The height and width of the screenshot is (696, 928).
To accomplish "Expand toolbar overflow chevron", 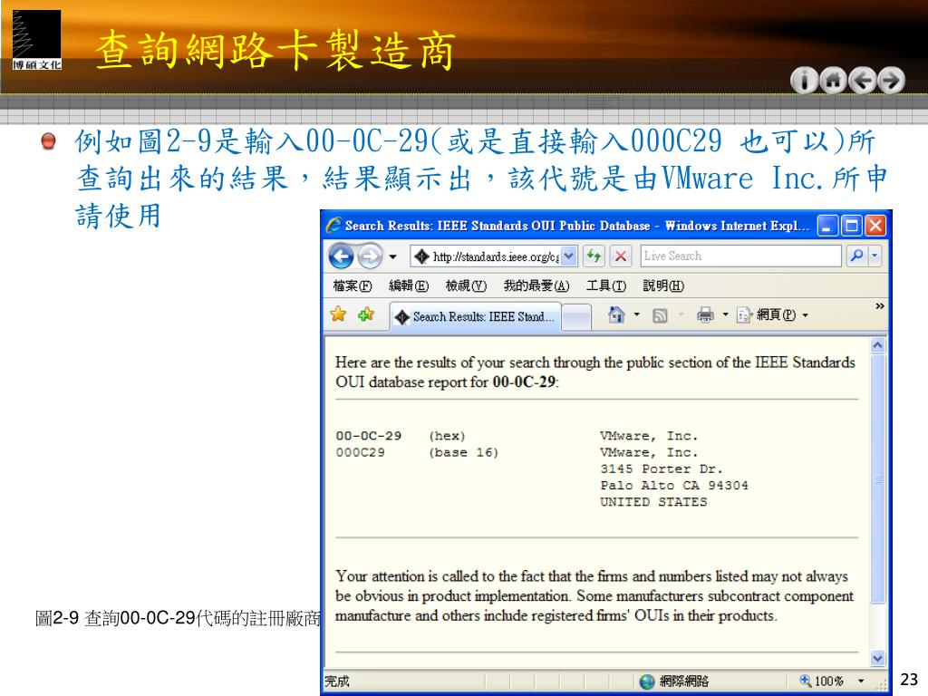I will point(879,306).
